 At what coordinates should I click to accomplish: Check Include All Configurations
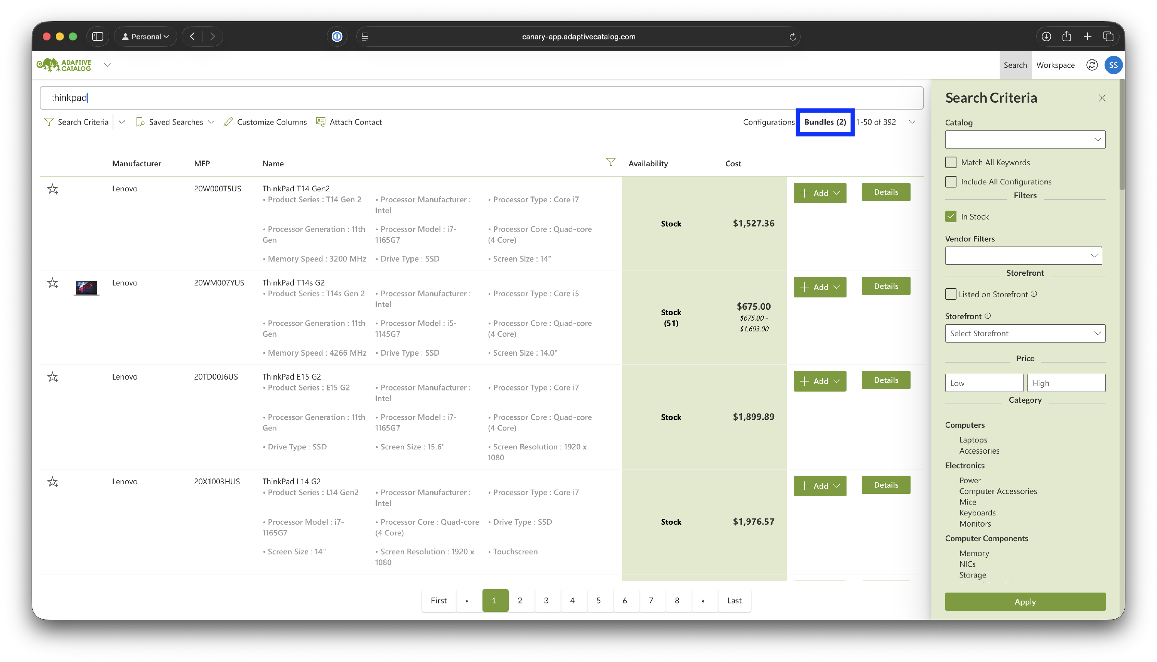click(x=950, y=181)
